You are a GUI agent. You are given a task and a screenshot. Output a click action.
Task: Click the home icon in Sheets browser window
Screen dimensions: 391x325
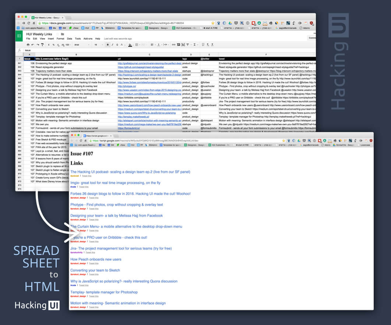pyautogui.click(x=34, y=23)
